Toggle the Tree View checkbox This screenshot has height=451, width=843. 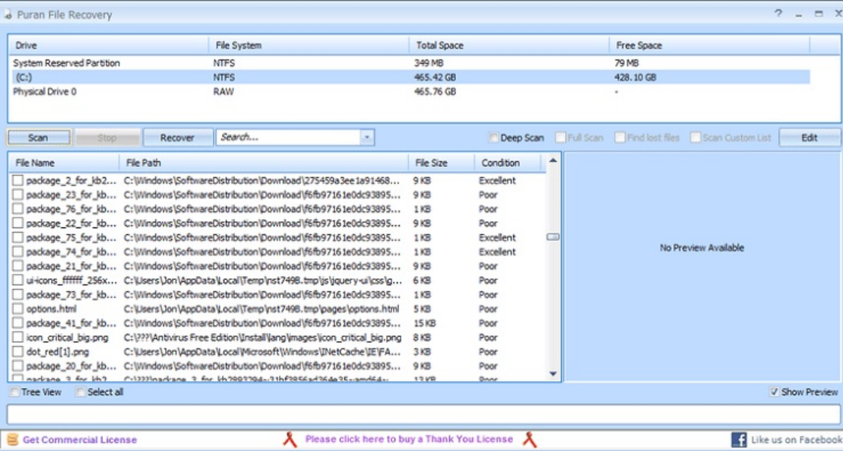[14, 392]
